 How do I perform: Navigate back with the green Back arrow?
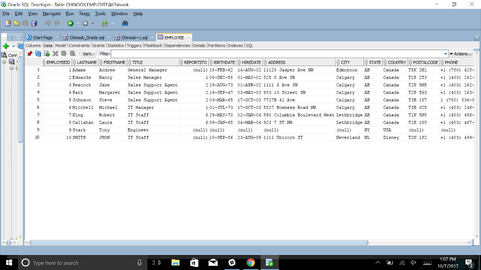click(x=70, y=23)
